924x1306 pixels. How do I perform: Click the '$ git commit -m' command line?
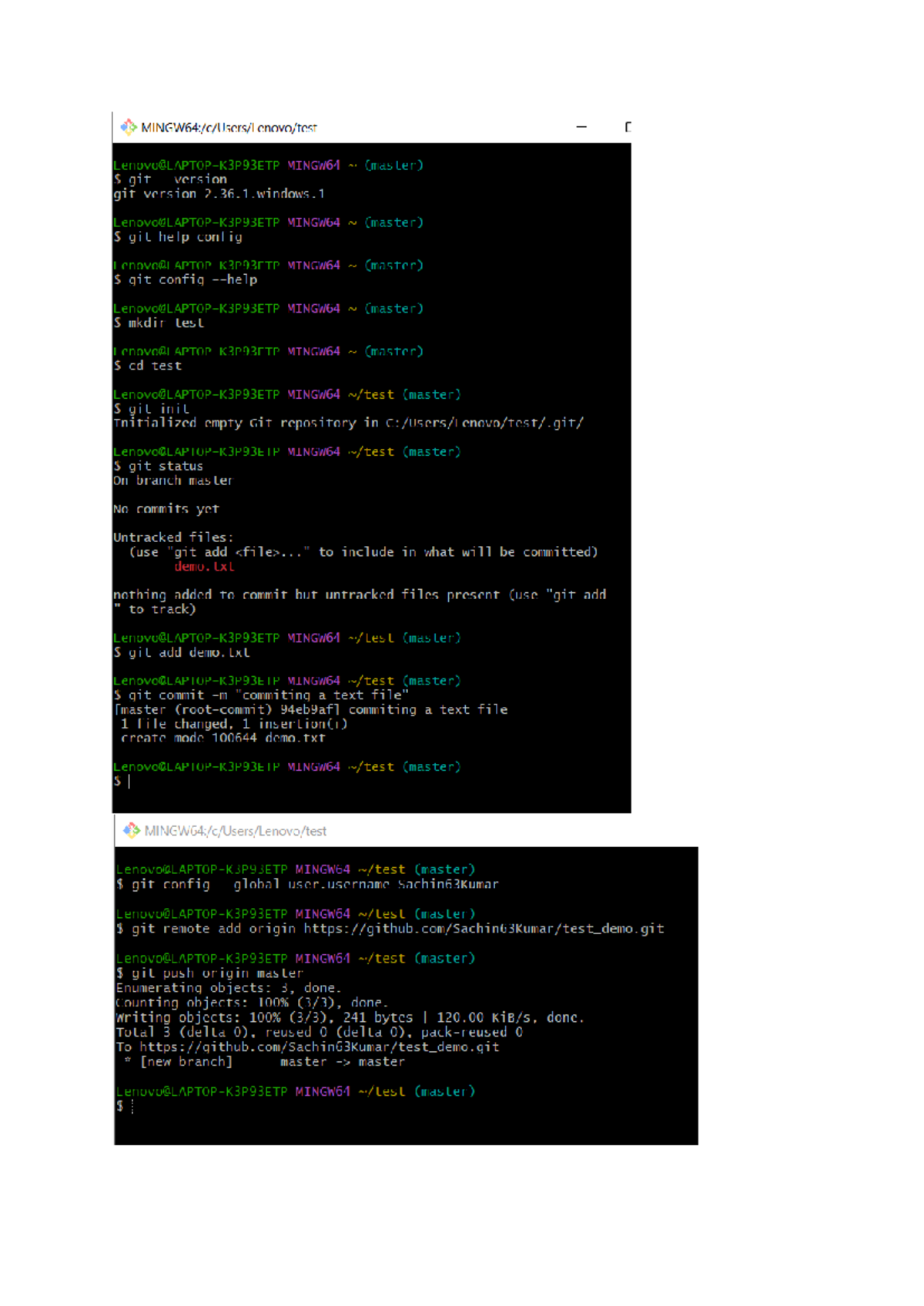pyautogui.click(x=261, y=695)
